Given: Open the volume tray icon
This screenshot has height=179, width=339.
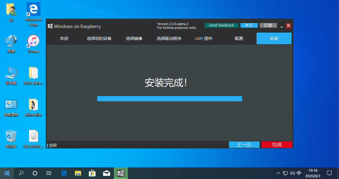Looking at the screenshot, I should tap(292, 173).
